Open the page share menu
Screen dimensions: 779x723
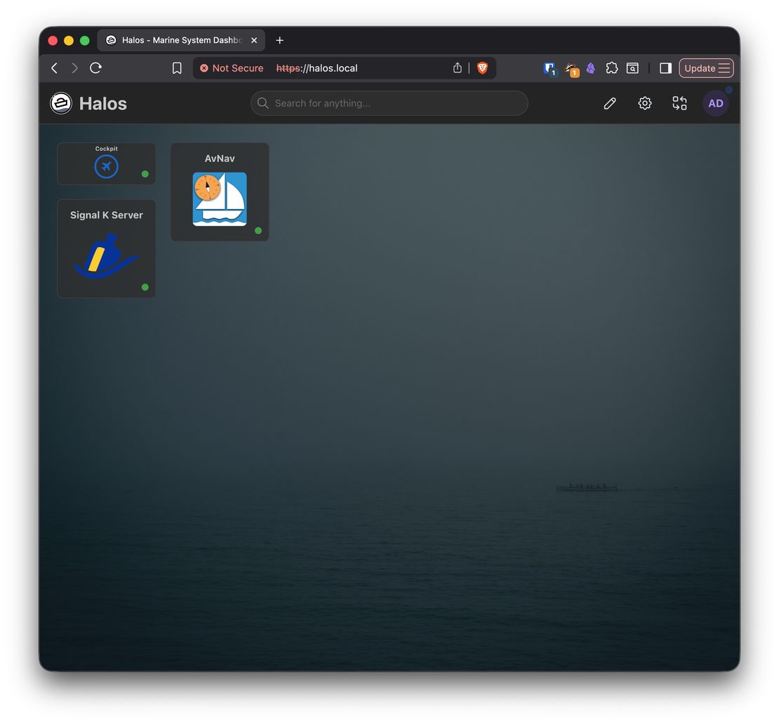tap(457, 68)
